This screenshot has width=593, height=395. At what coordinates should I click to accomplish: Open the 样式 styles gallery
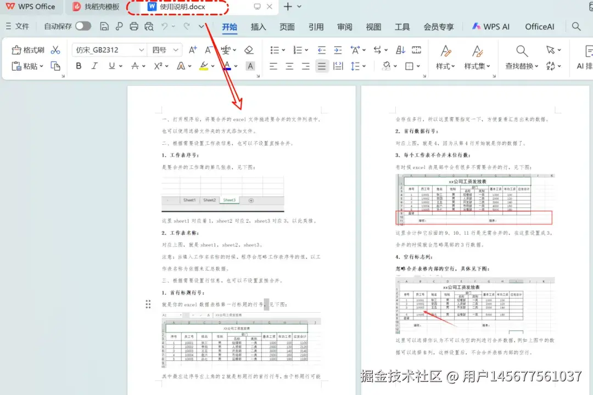pyautogui.click(x=445, y=58)
